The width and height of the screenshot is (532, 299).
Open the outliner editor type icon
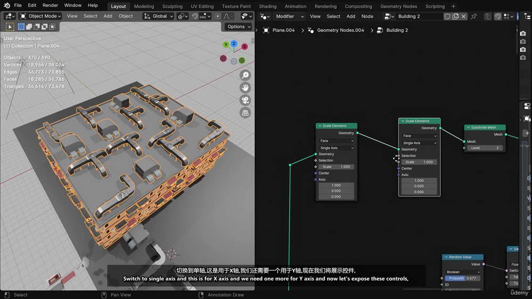pos(527,16)
